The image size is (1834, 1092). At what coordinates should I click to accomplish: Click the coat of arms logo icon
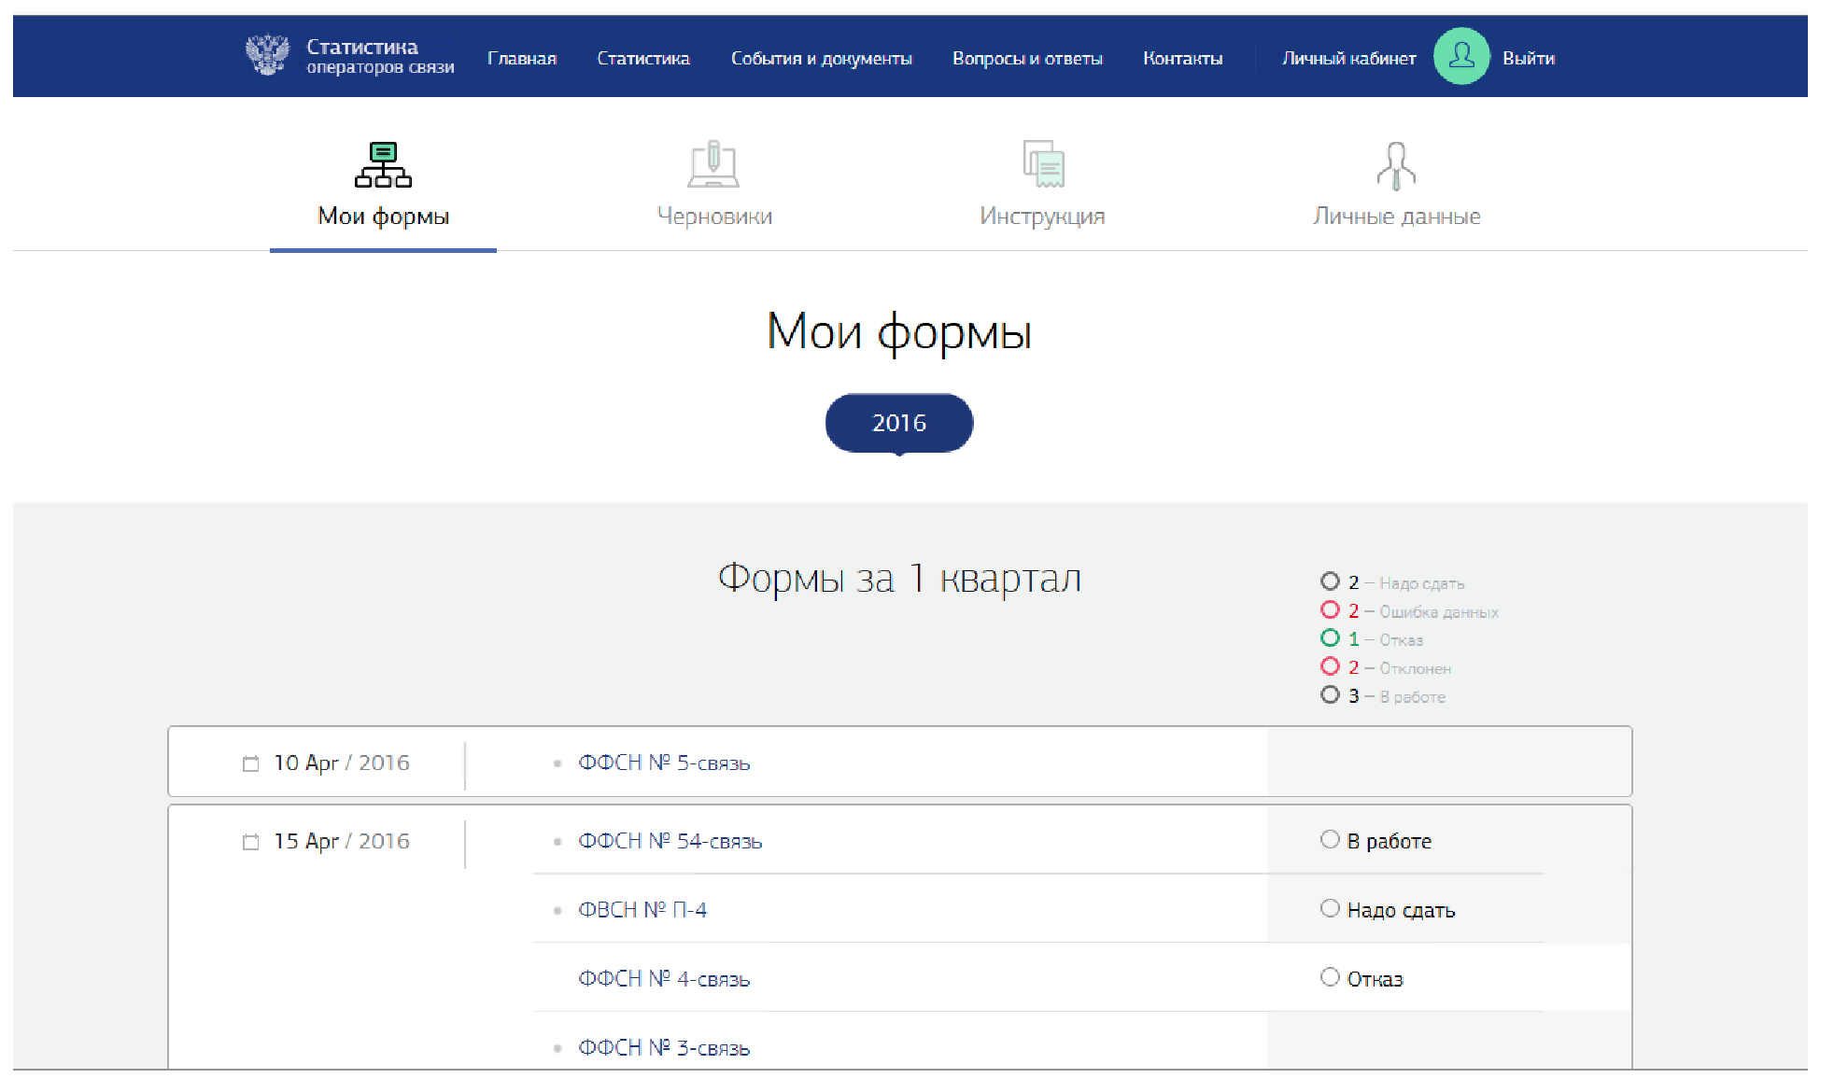pos(267,55)
